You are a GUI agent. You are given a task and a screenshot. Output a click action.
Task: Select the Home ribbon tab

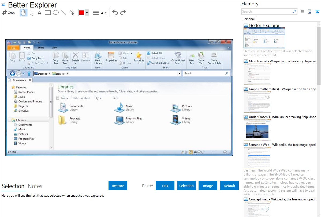(x=27, y=48)
